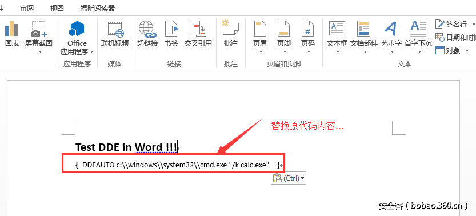Click the heading Test DDE in Word !!!
The height and width of the screenshot is (216, 476).
(x=126, y=147)
